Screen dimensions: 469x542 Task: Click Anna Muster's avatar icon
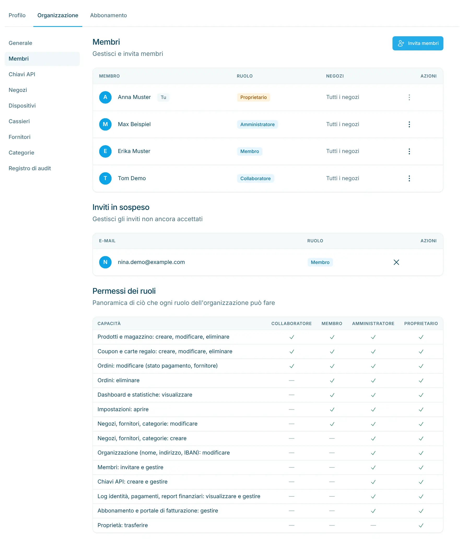(105, 97)
